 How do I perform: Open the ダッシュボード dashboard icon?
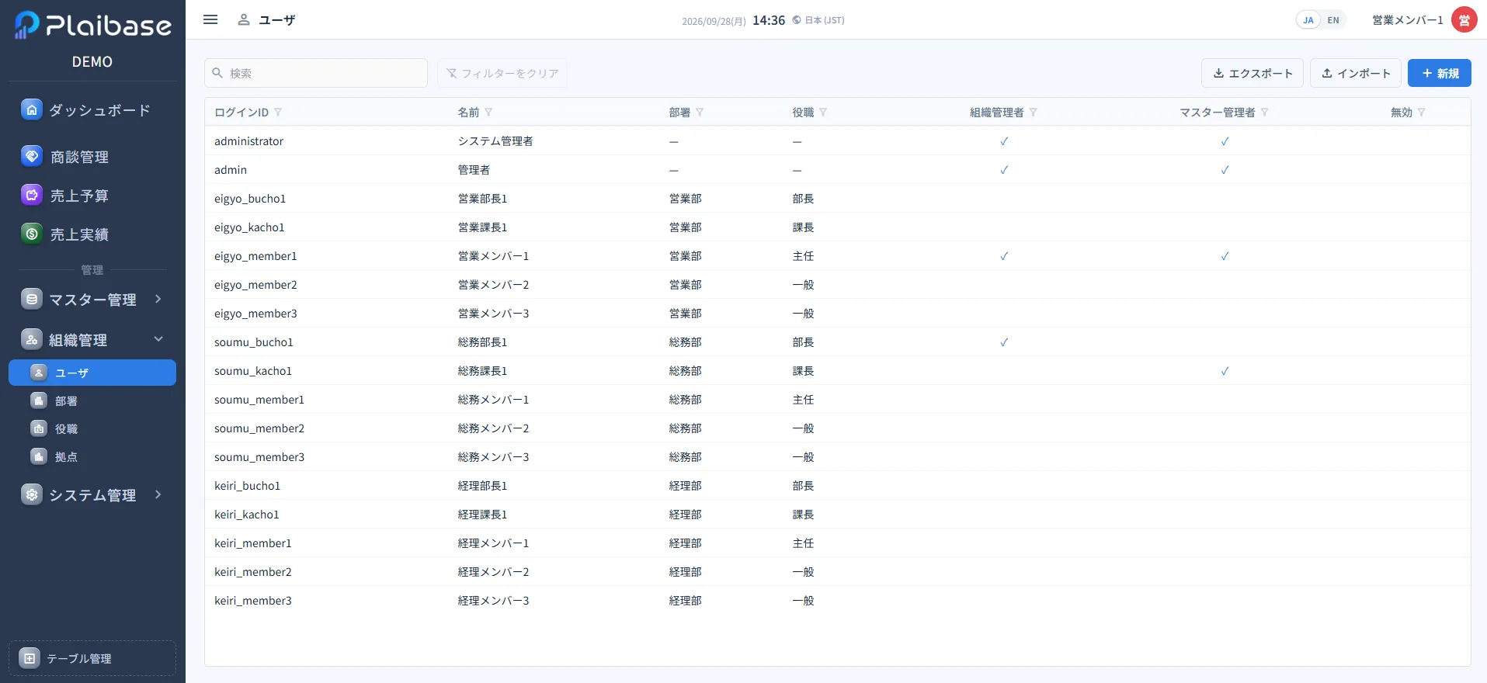click(x=32, y=109)
